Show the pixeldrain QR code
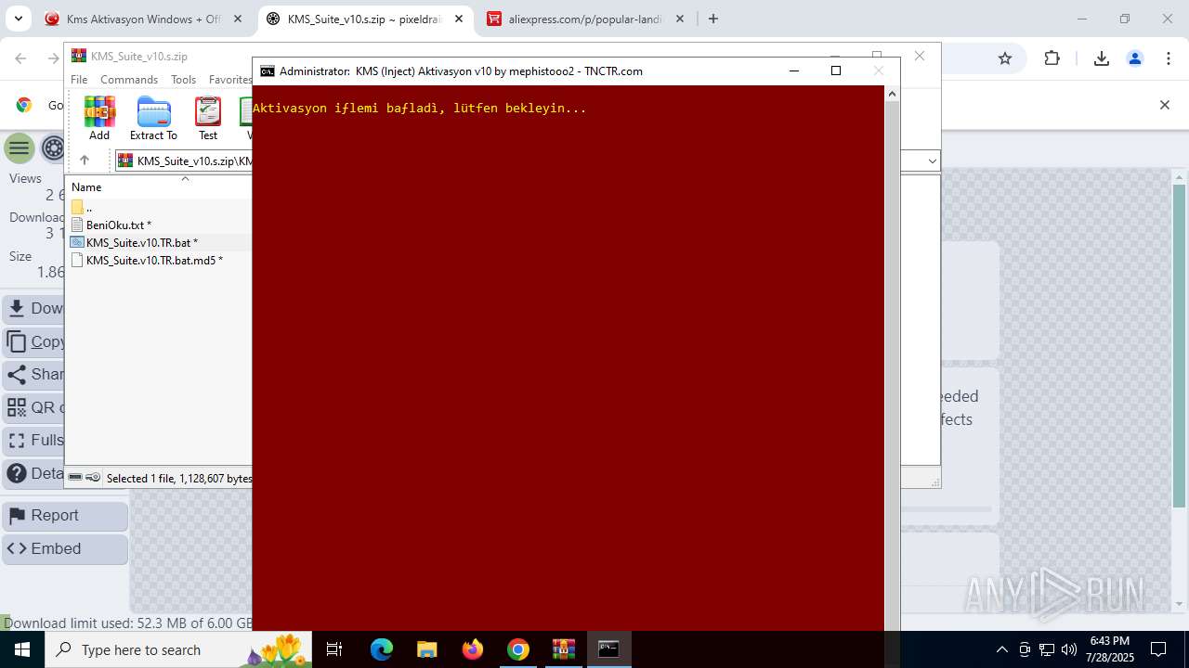This screenshot has width=1189, height=668. [33, 407]
